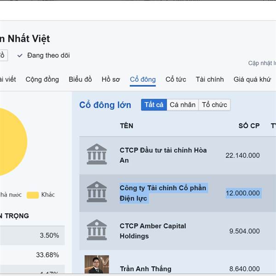
Task: Open CTCP Amber Capital Holdings link
Action: click(153, 231)
